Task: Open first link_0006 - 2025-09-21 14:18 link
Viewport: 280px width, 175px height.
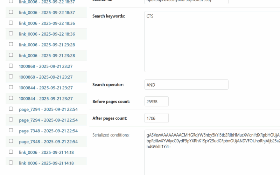Action: click(x=46, y=153)
